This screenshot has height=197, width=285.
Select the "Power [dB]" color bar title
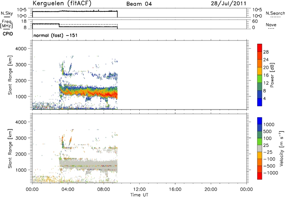tap(272, 75)
